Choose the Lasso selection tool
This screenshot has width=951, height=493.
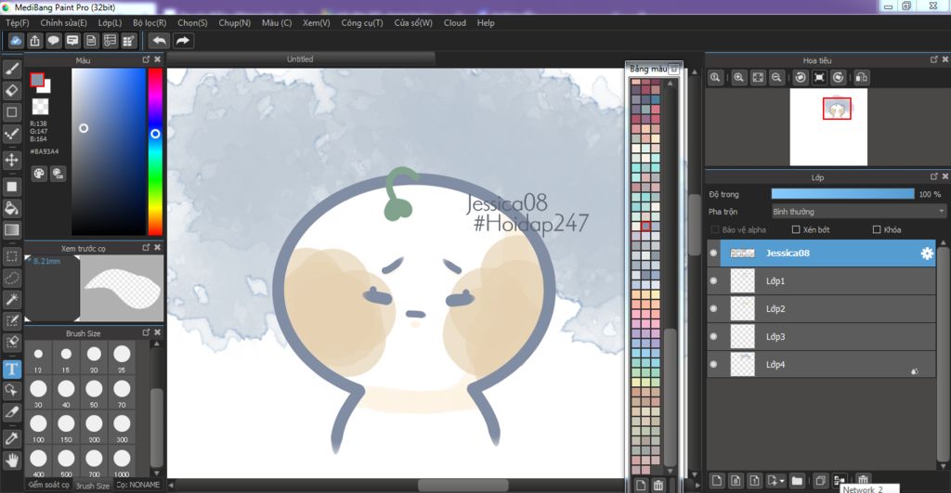point(11,278)
